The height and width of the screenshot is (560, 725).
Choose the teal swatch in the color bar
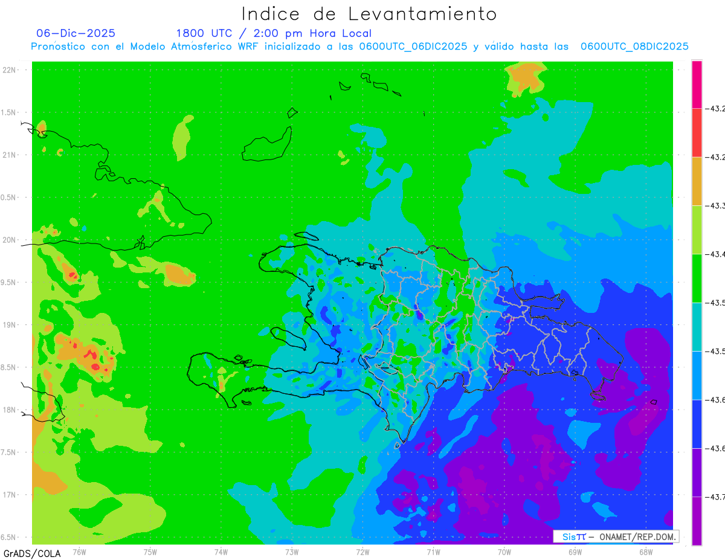(697, 327)
